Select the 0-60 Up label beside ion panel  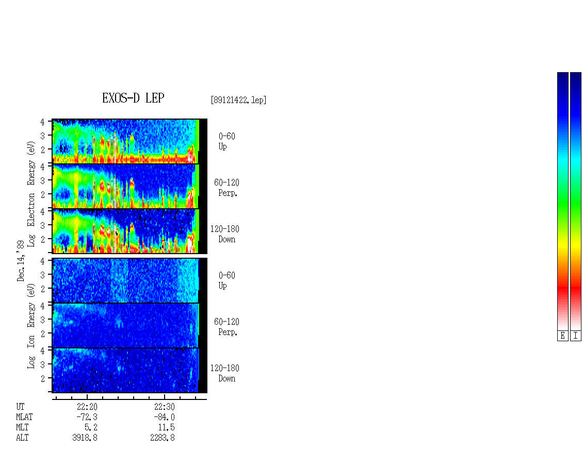coord(227,280)
